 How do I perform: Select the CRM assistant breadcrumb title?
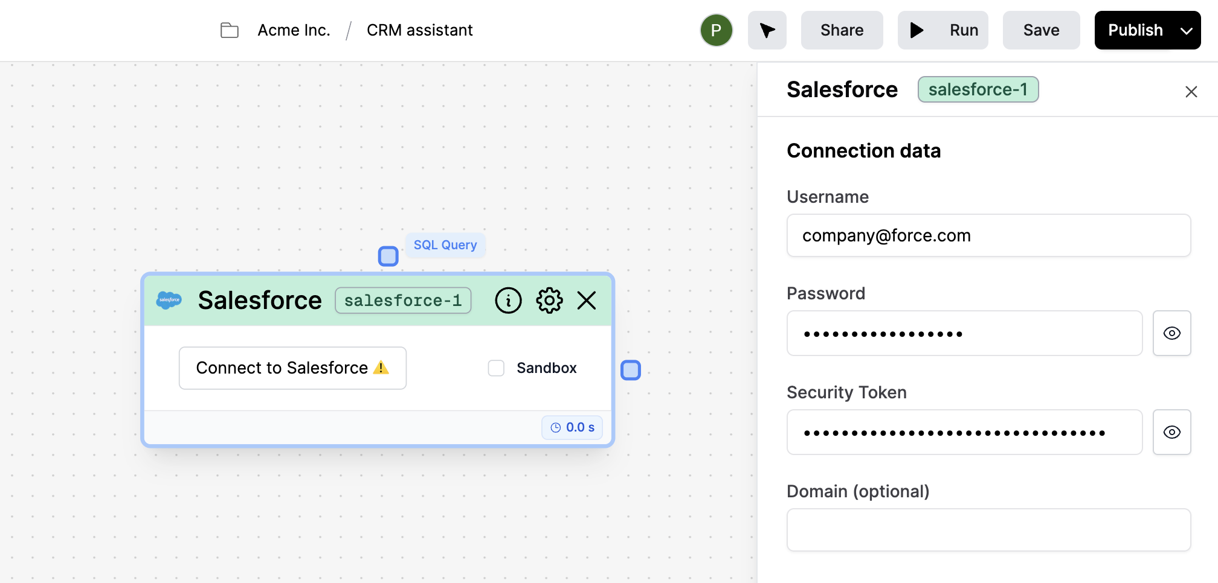[x=419, y=30]
